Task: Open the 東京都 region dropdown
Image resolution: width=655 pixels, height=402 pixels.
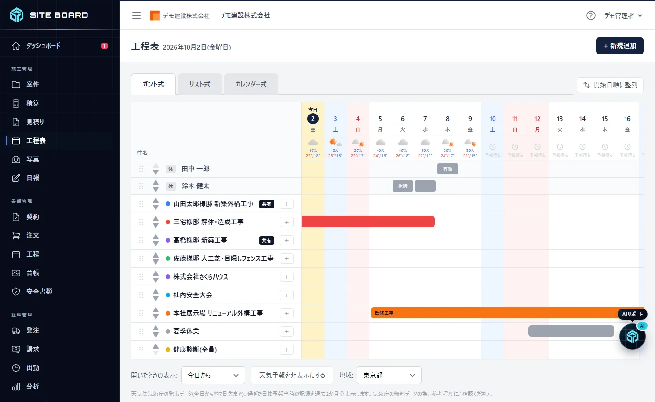Action: [389, 375]
